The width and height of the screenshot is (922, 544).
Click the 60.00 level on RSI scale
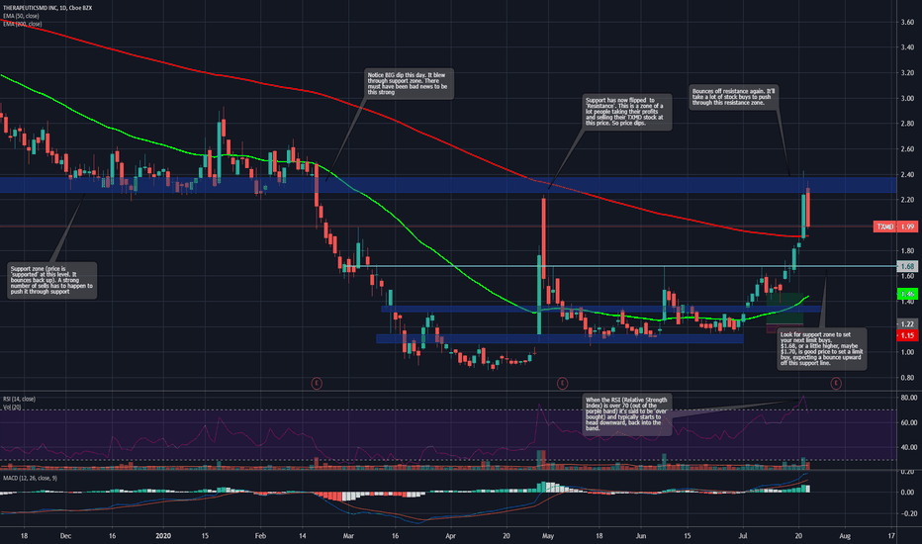tap(908, 422)
